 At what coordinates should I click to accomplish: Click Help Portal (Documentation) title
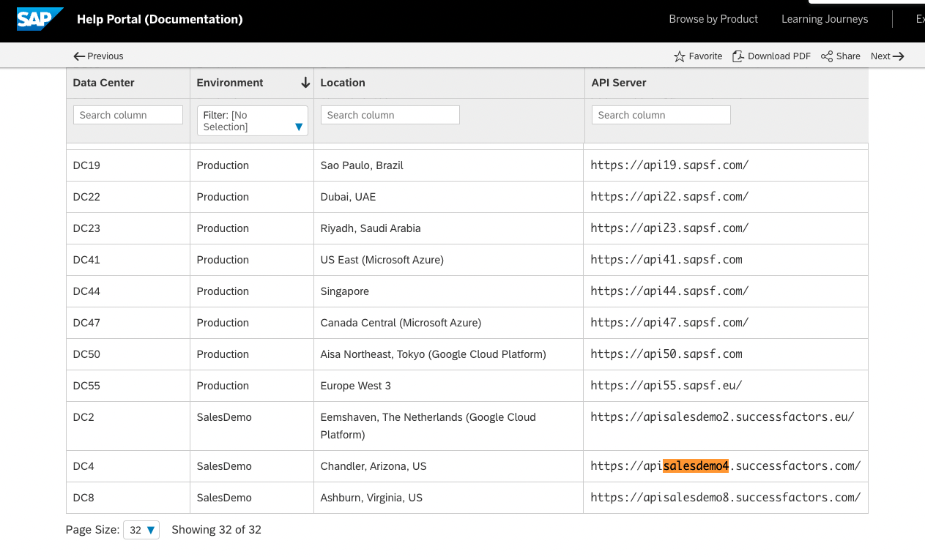pos(160,19)
